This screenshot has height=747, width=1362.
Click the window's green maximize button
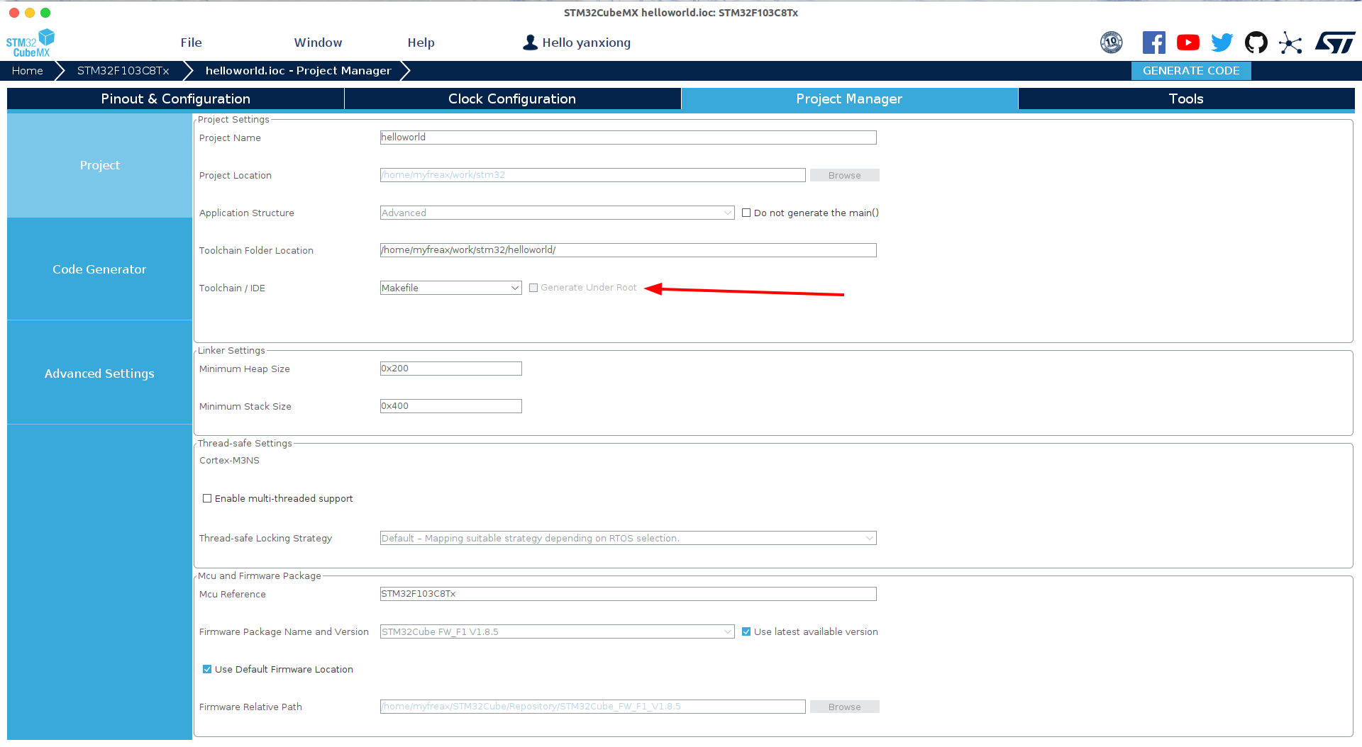(45, 13)
